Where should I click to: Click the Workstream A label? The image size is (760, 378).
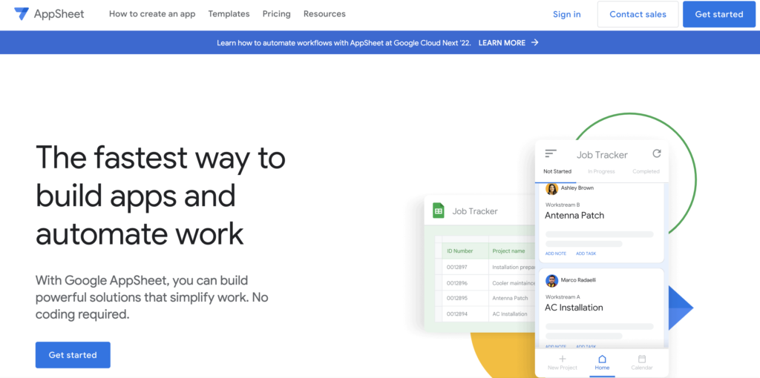click(x=563, y=296)
